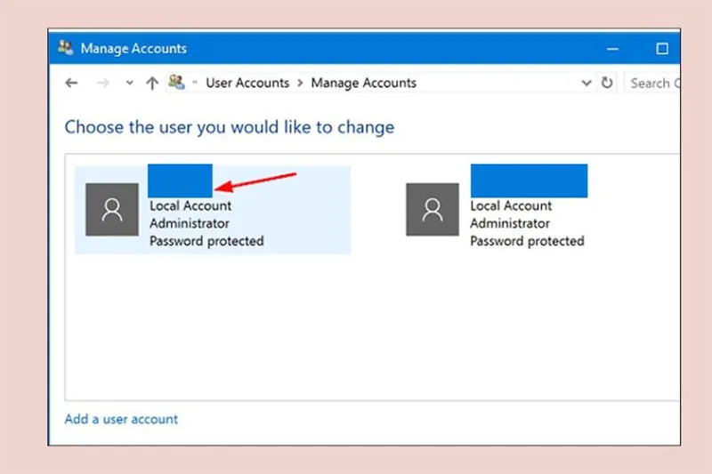Select the first account's avatar picture
The image size is (712, 474).
[112, 210]
